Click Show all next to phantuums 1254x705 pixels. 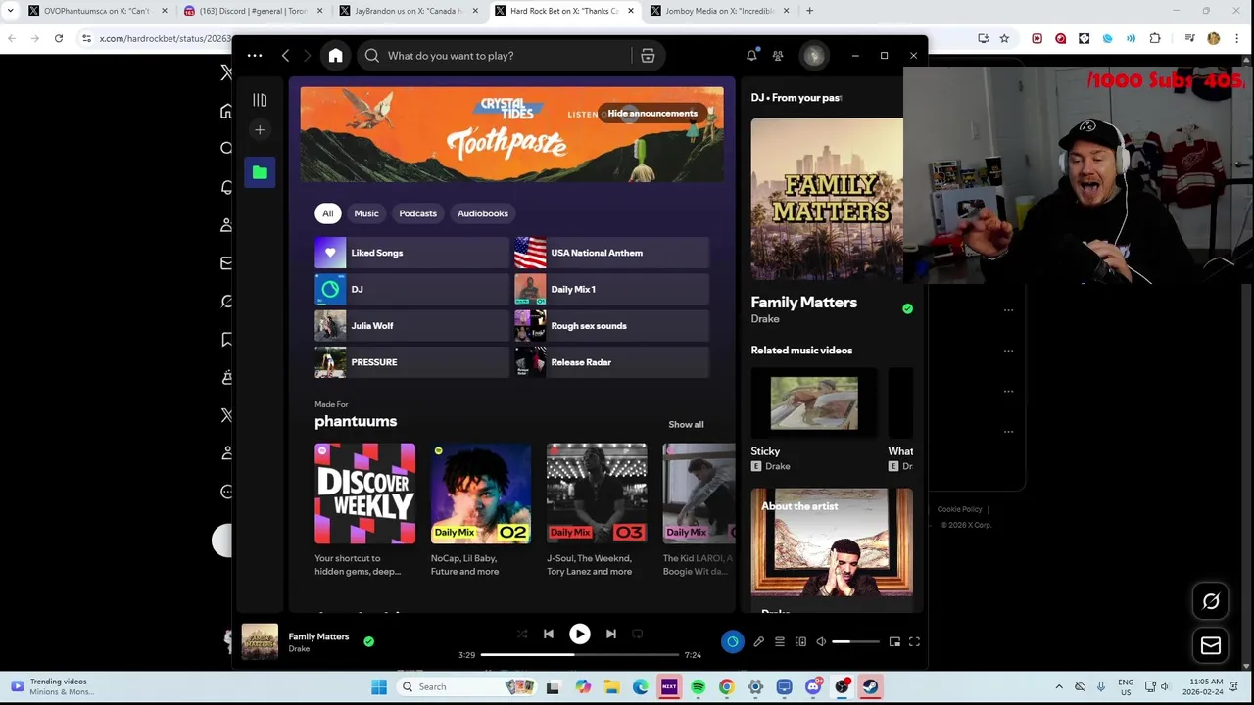[x=686, y=425]
